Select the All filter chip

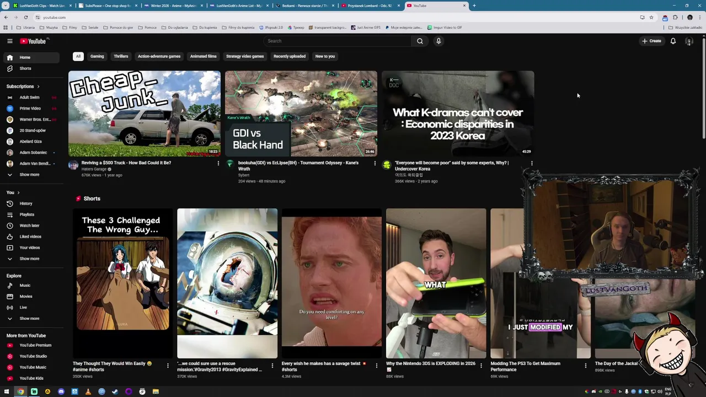pyautogui.click(x=78, y=56)
